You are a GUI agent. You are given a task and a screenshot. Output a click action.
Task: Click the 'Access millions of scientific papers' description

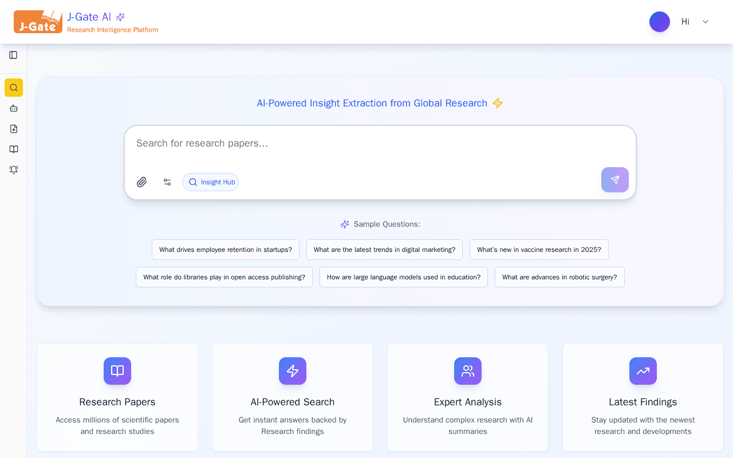(117, 425)
